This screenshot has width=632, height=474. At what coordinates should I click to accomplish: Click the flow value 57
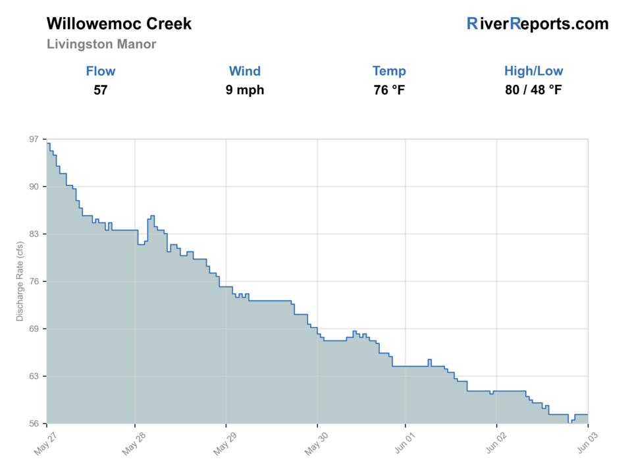101,90
